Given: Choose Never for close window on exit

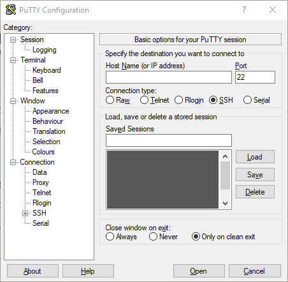Looking at the screenshot, I should 153,237.
